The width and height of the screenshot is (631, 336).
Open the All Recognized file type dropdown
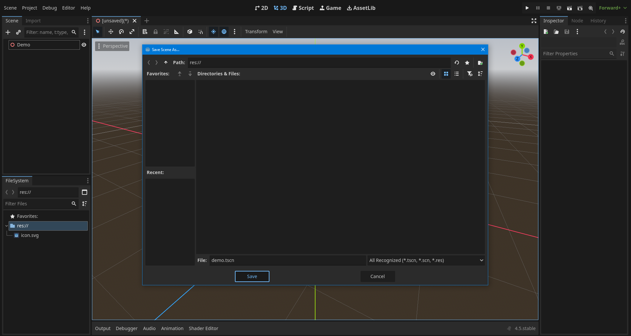coord(426,260)
